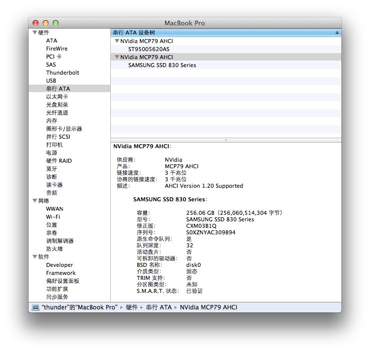The height and width of the screenshot is (352, 370).
Task: Select USB in the sidebar
Action: pos(51,81)
